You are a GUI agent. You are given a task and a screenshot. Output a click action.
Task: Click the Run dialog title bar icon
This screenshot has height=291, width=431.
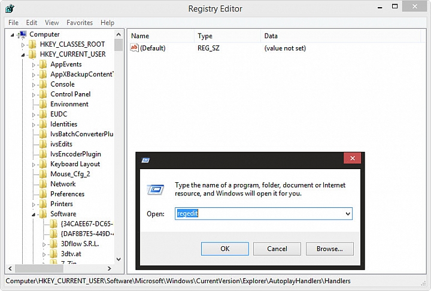[x=145, y=160]
